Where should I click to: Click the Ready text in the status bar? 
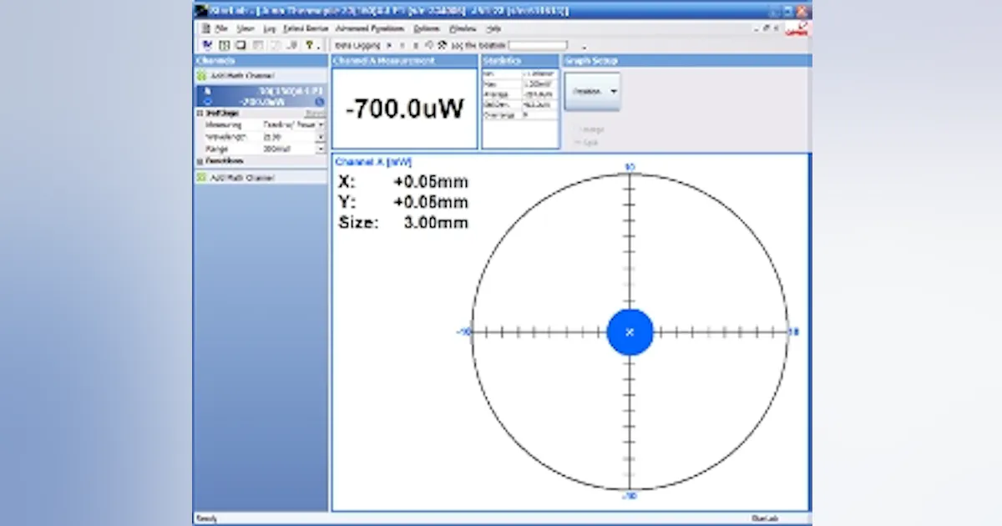206,518
